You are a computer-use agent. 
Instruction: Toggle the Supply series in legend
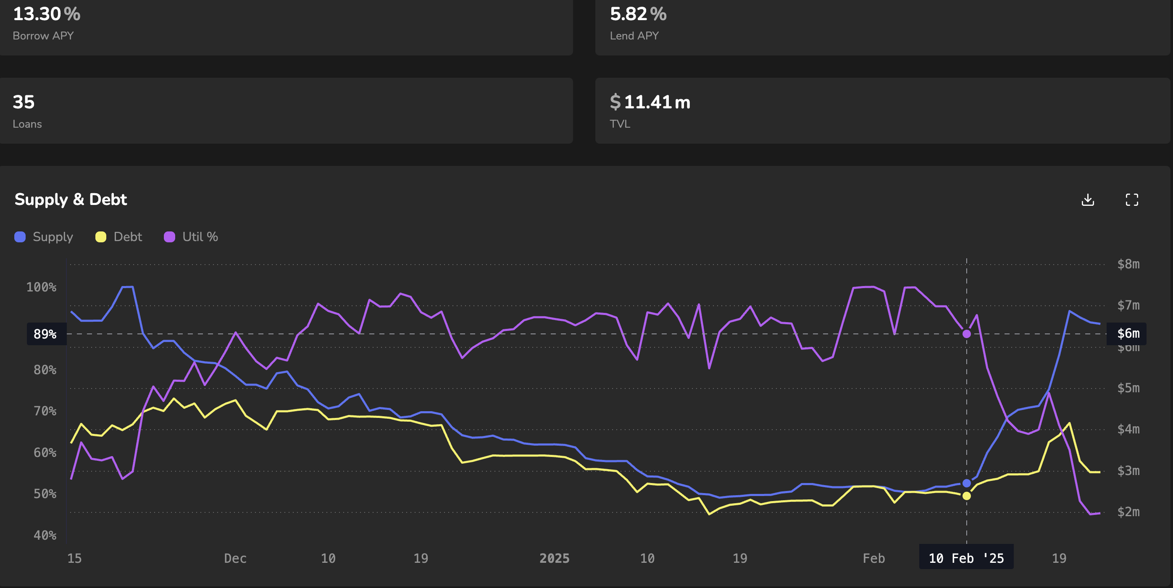(x=53, y=237)
